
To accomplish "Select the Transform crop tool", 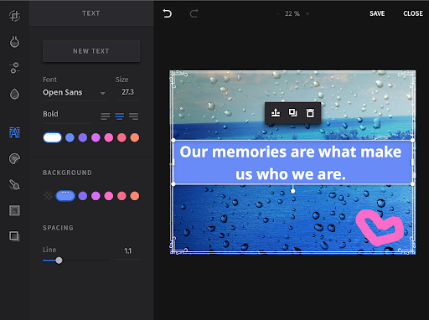I will coord(14,16).
